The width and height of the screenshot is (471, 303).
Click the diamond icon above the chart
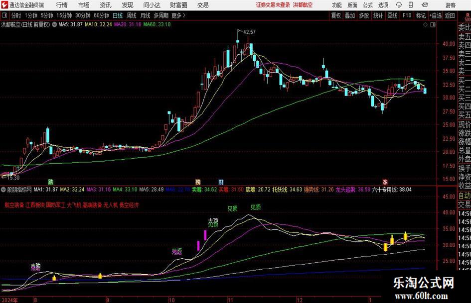[425, 25]
